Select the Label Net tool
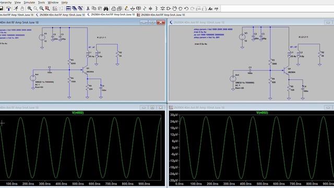The height and width of the screenshot is (188, 334). tap(138, 8)
